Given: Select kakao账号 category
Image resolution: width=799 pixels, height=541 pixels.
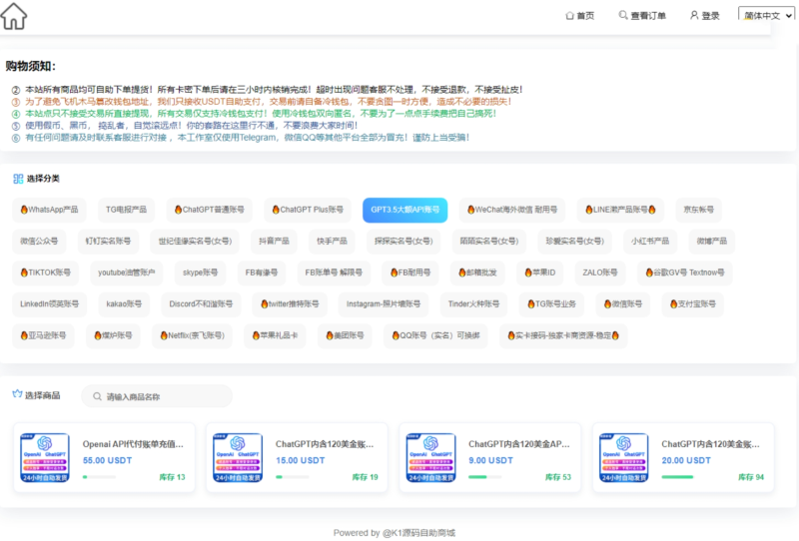Looking at the screenshot, I should [x=124, y=304].
